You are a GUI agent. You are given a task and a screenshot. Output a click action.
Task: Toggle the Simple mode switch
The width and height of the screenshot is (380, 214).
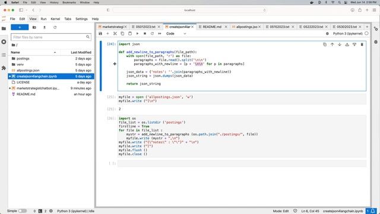[x=22, y=211]
